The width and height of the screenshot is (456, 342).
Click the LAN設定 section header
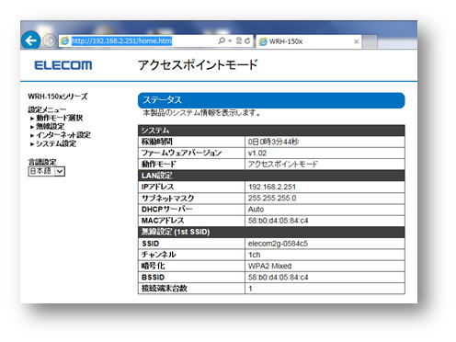271,176
